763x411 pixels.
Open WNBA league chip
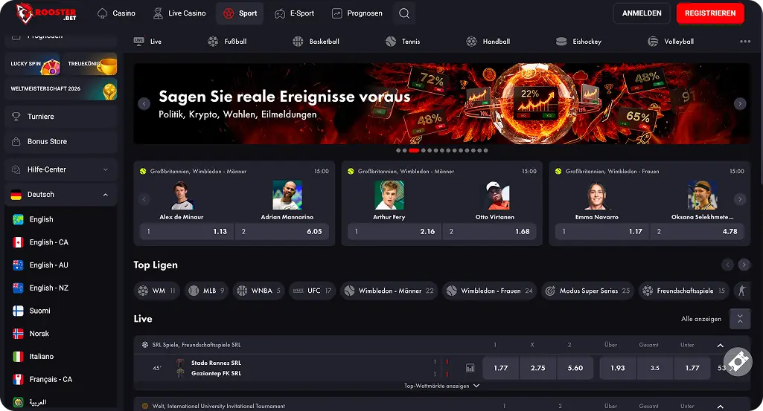(259, 291)
